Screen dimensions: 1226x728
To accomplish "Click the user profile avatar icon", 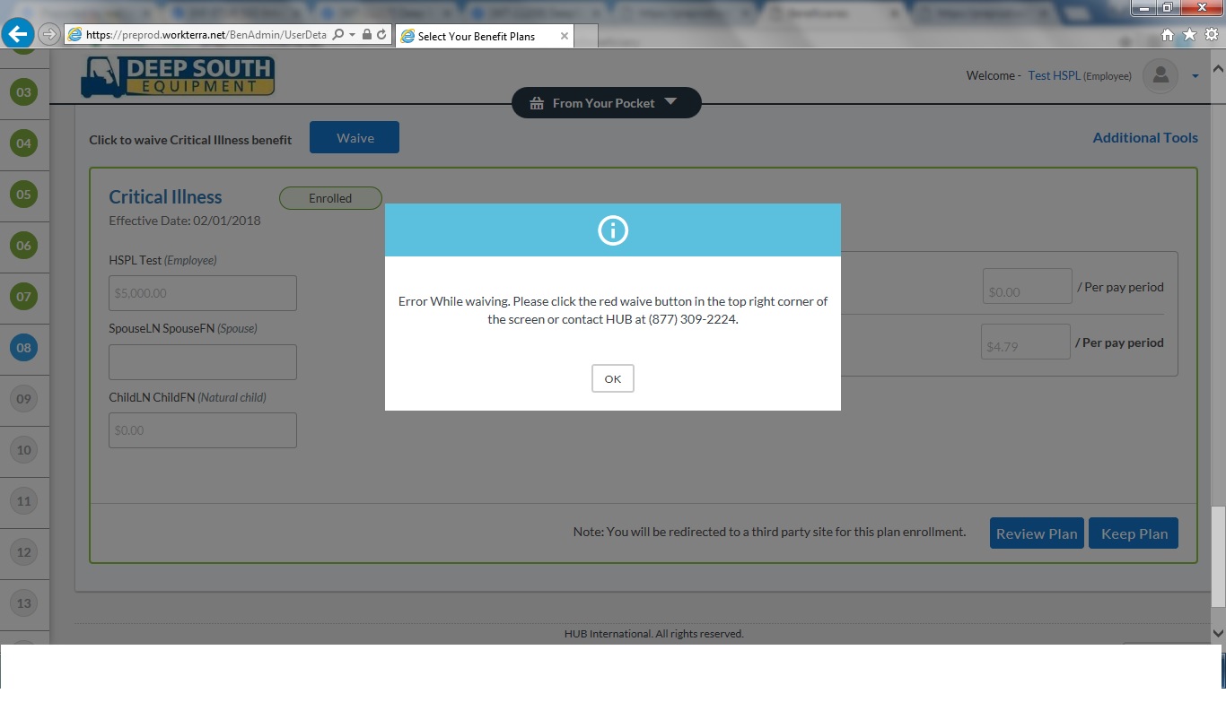I will click(x=1160, y=76).
